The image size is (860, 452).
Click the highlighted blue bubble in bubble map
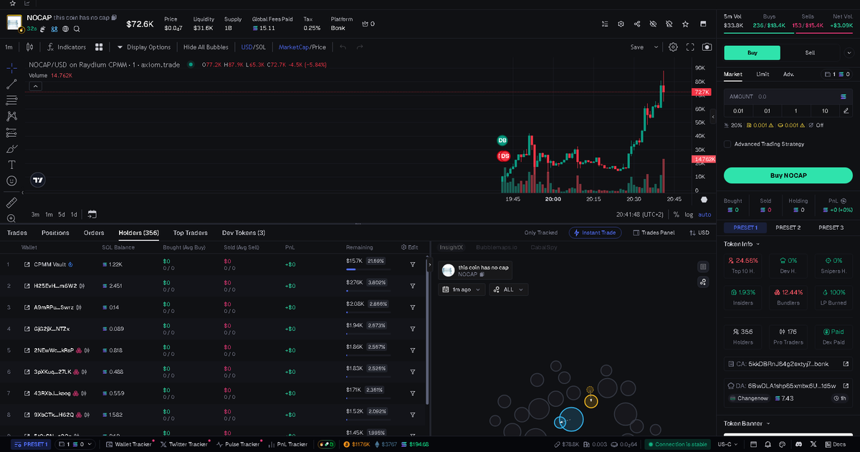[x=571, y=420]
